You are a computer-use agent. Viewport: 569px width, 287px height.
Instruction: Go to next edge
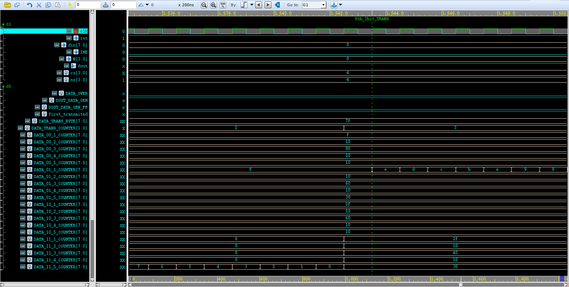(268, 5)
